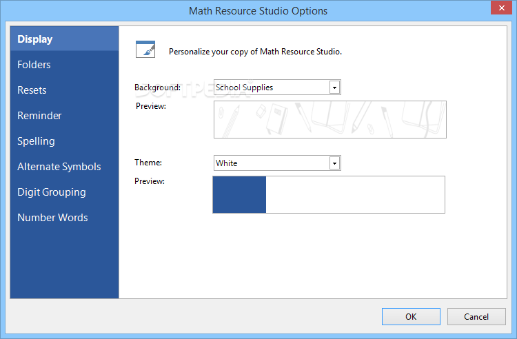Go to Spelling options
The height and width of the screenshot is (339, 517).
coord(65,141)
